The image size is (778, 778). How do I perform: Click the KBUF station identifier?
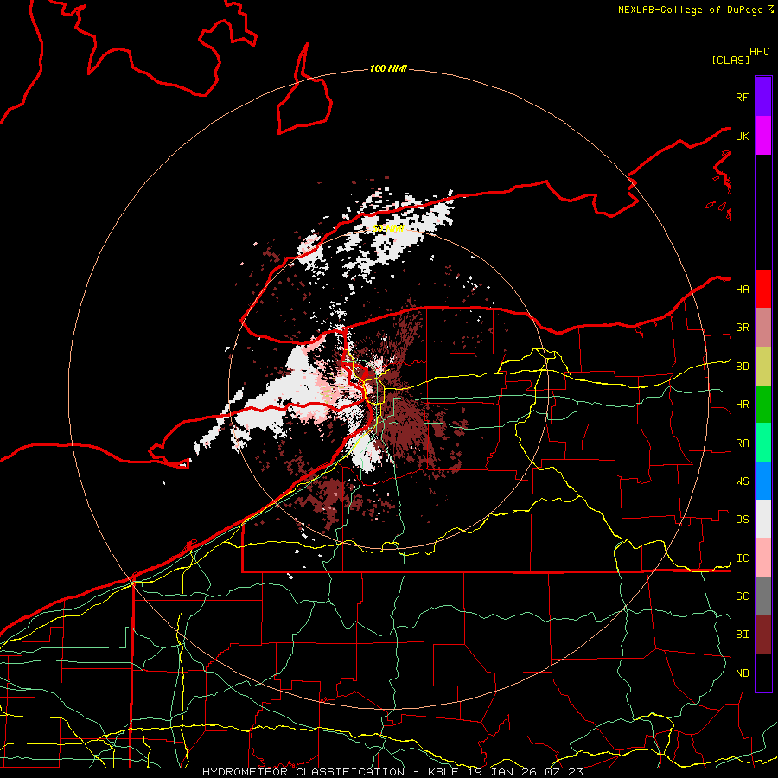(443, 772)
